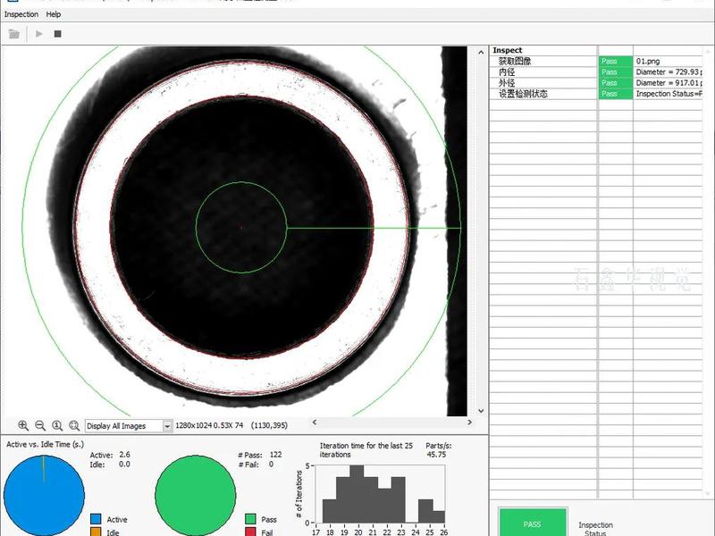Start the inspection with the play button
This screenshot has height=536, width=715.
click(x=39, y=34)
